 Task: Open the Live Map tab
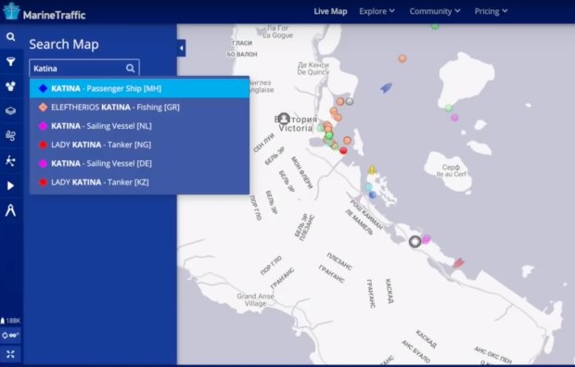pos(330,11)
